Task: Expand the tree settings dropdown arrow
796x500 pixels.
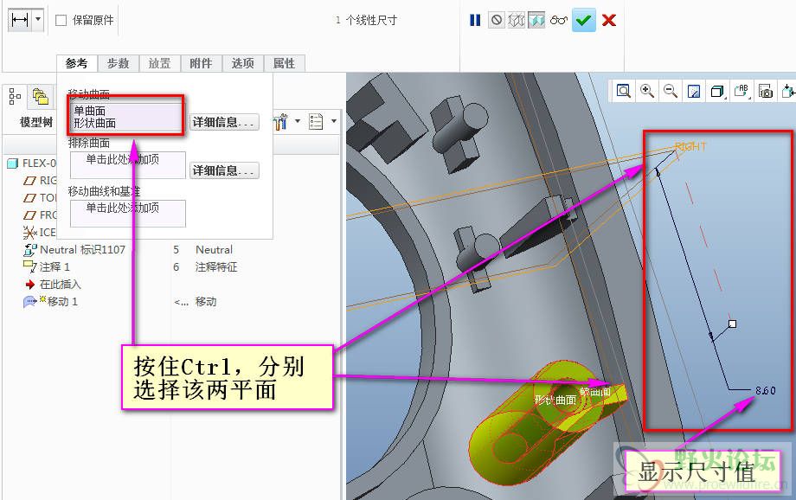Action: tap(298, 121)
